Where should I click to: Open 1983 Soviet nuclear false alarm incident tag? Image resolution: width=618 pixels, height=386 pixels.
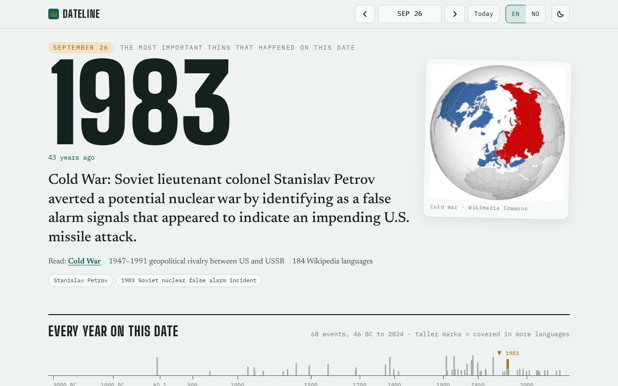point(189,280)
